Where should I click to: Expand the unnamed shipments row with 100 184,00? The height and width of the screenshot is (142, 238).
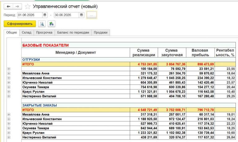[9, 69]
